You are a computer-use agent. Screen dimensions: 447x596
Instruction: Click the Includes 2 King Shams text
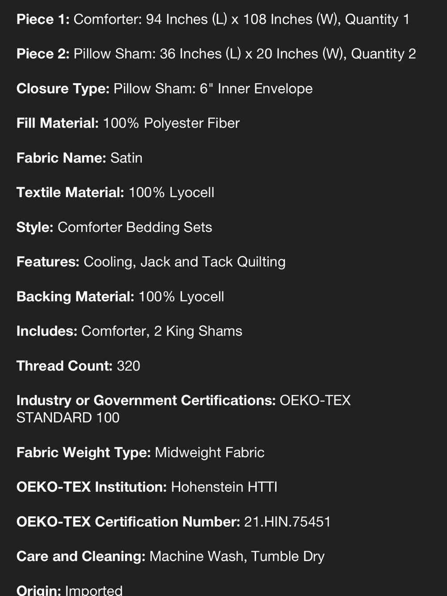coord(198,331)
